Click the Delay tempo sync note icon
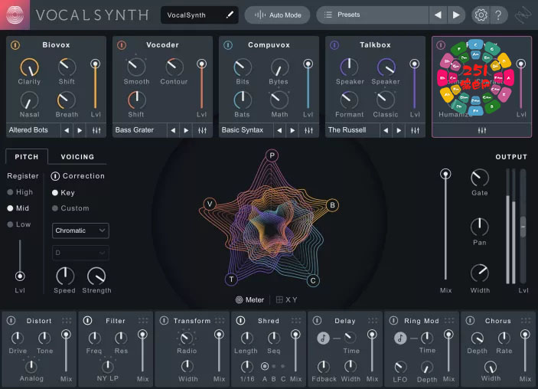Screen dimensions: 538x389 tap(323, 338)
